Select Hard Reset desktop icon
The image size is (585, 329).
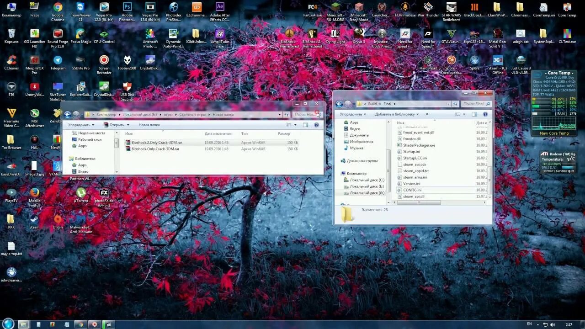428,63
